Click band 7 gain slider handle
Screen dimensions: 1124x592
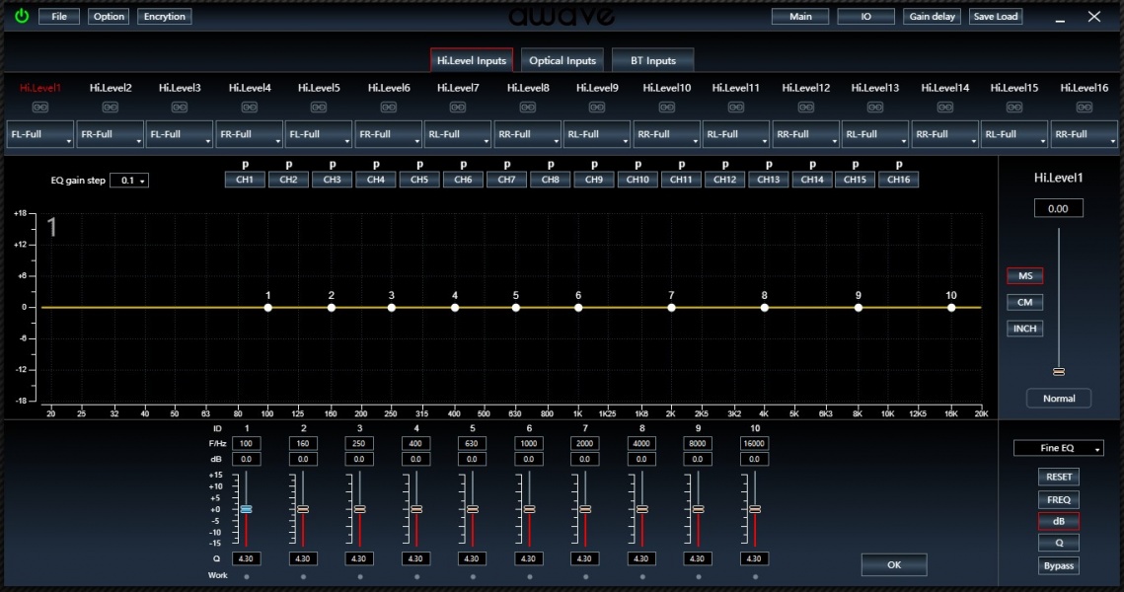click(x=585, y=509)
